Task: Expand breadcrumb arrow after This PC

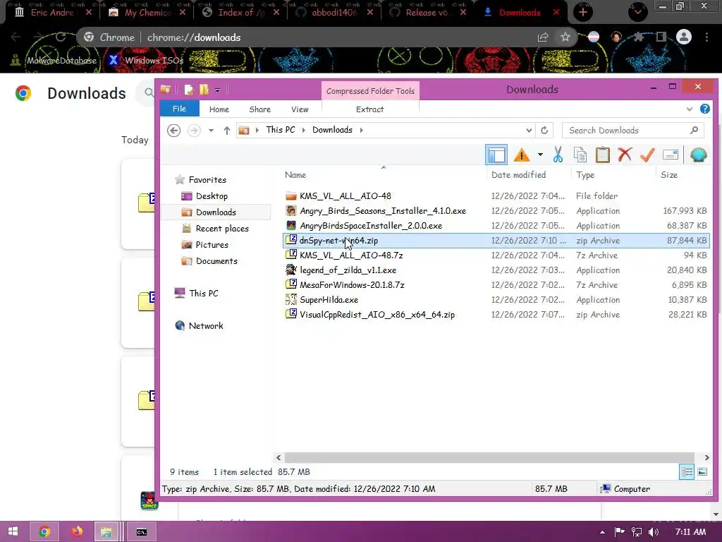Action: pyautogui.click(x=303, y=130)
